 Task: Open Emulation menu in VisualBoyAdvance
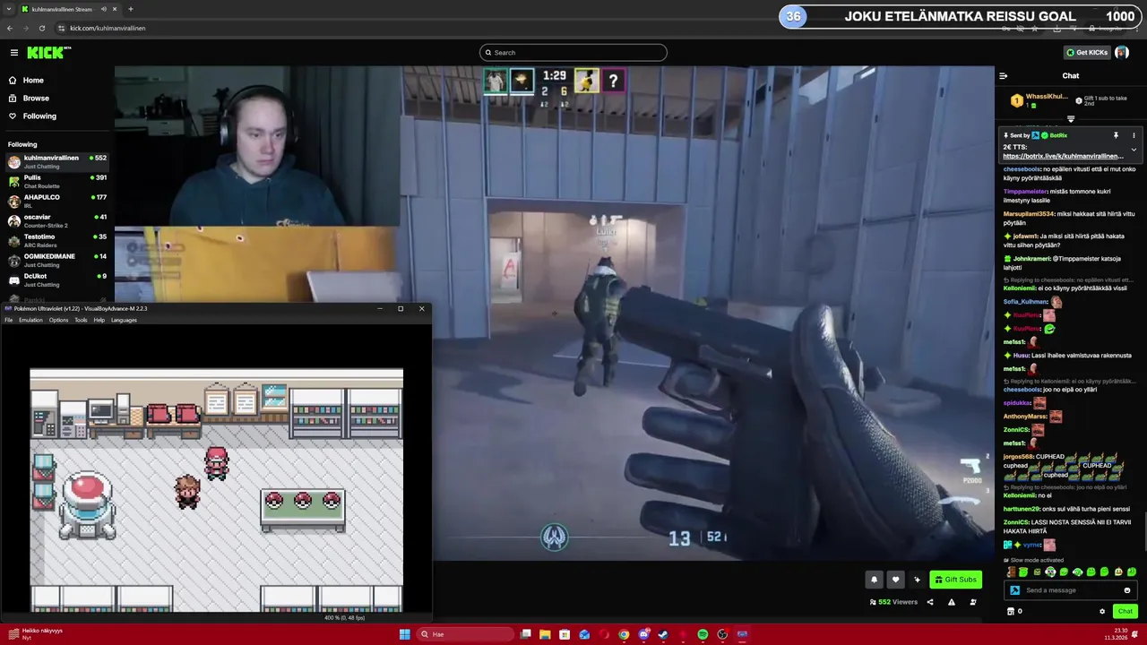[x=30, y=320]
